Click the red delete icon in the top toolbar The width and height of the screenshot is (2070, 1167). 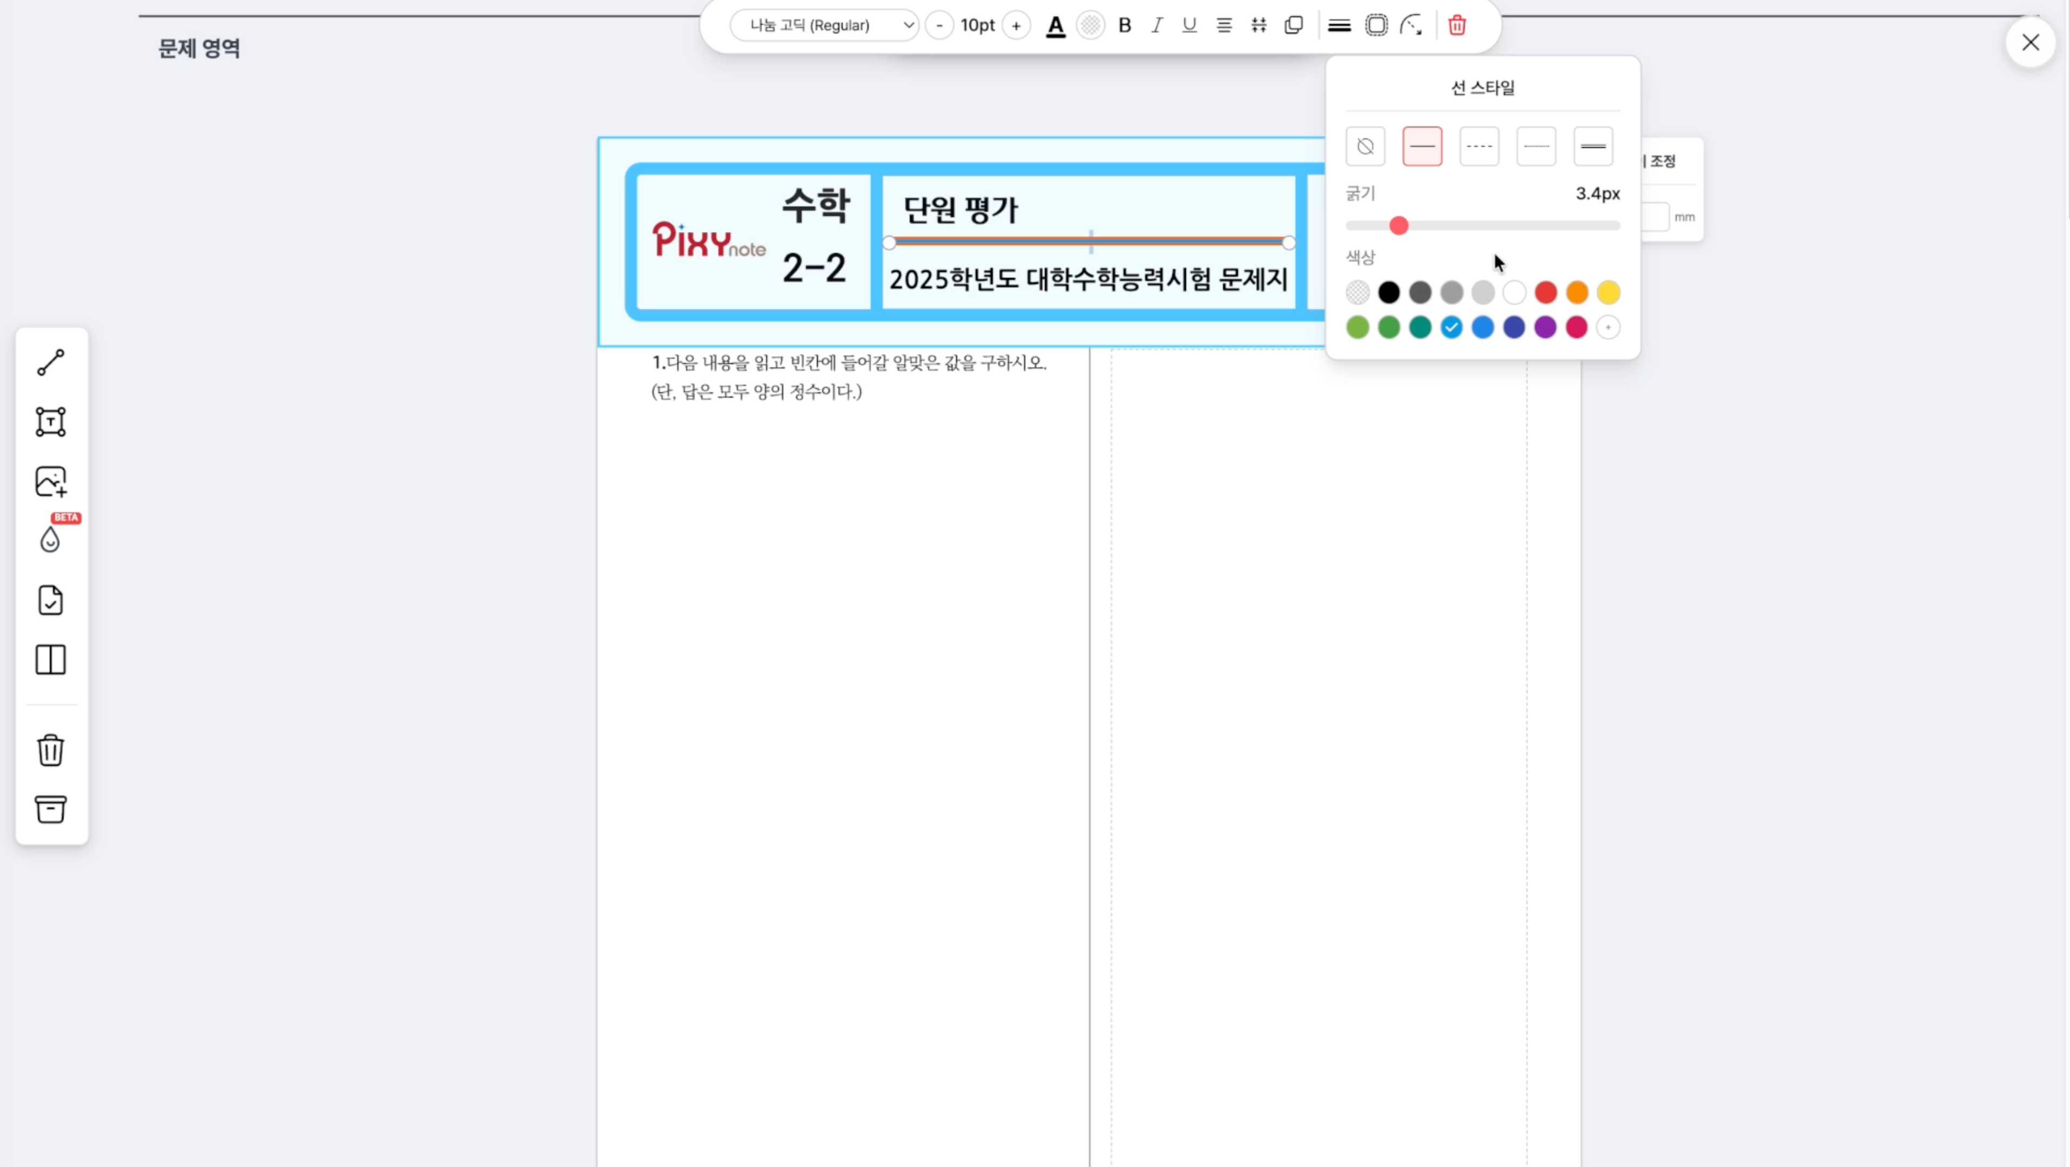coord(1456,25)
